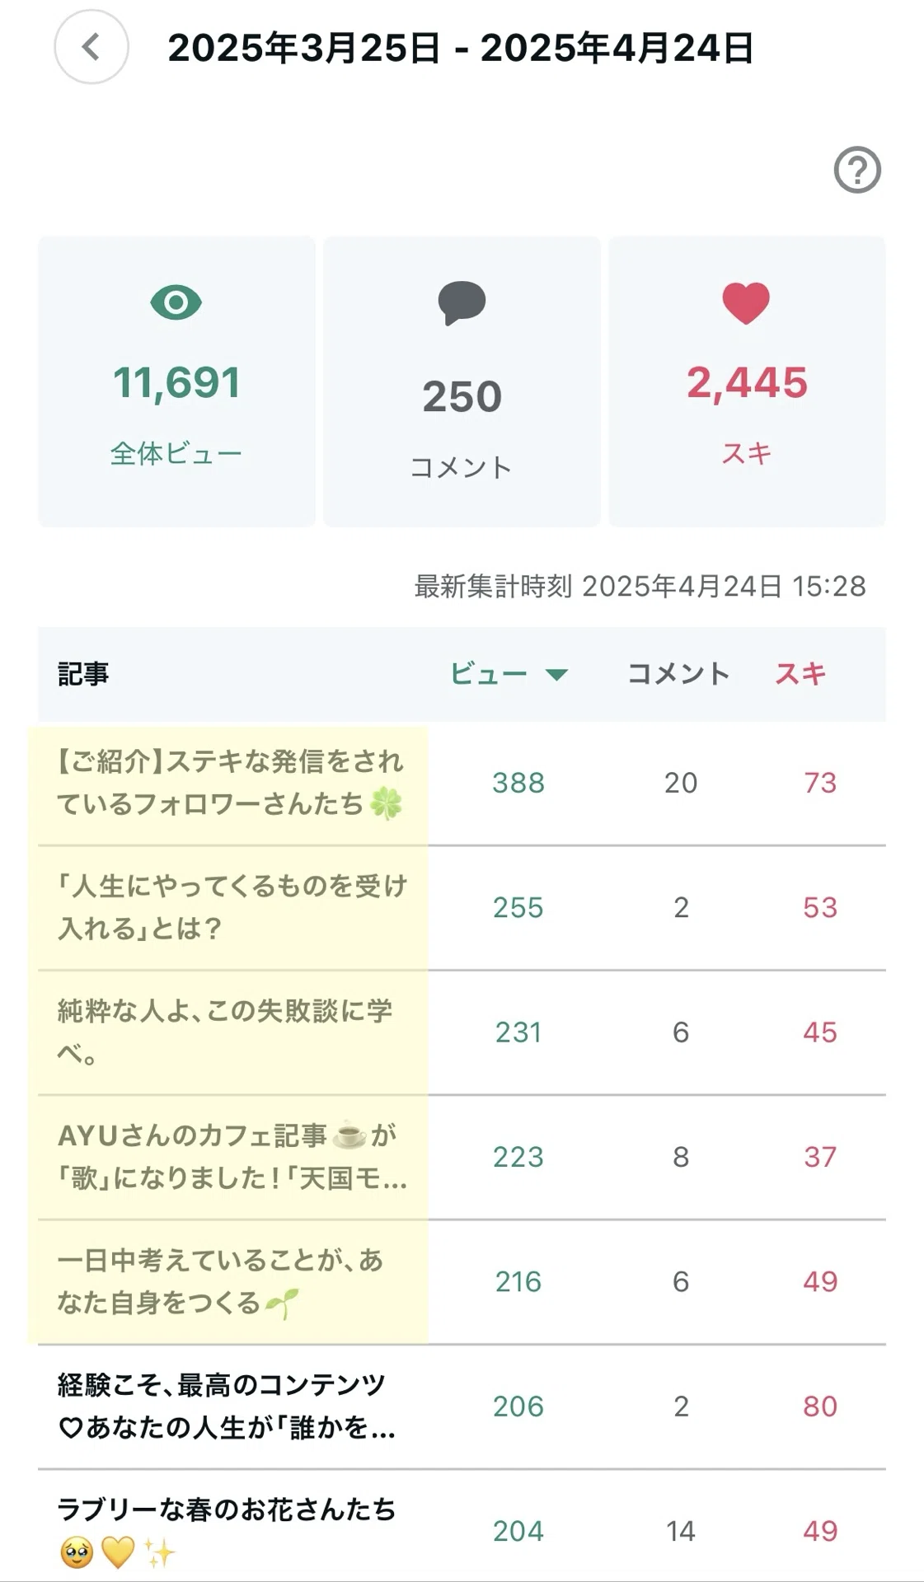Click the green eye views icon
Image resolution: width=924 pixels, height=1582 pixels.
176,302
